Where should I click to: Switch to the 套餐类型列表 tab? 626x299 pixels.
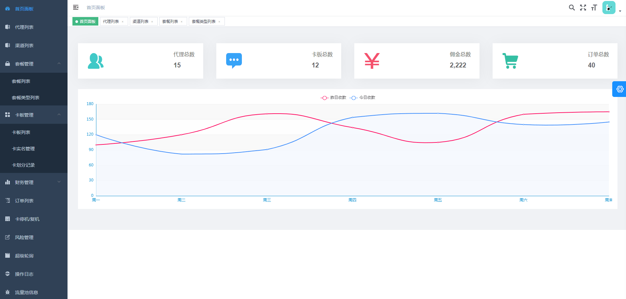204,22
